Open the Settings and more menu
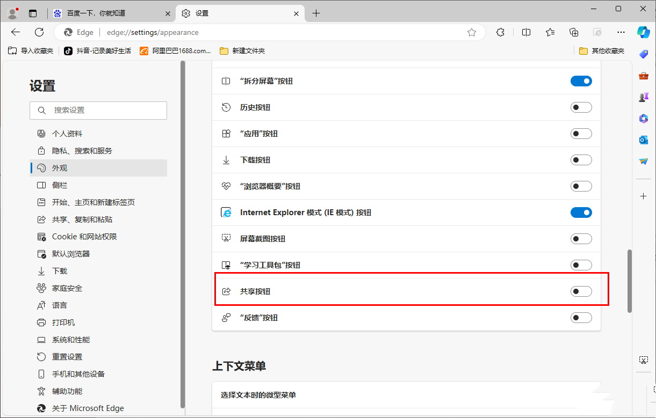Viewport: 656px width, 418px height. pos(621,32)
